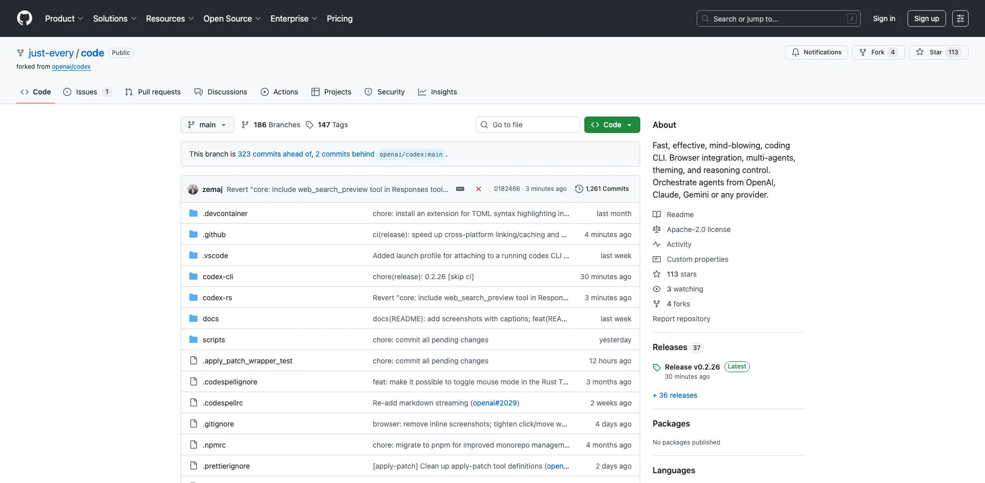Expand commit message ellipsis button
This screenshot has height=483, width=985.
460,189
